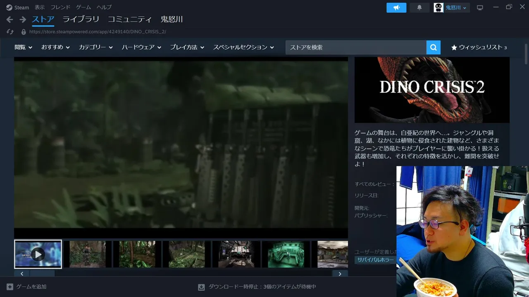Open the 鬼怒川 account dropdown

(x=456, y=7)
